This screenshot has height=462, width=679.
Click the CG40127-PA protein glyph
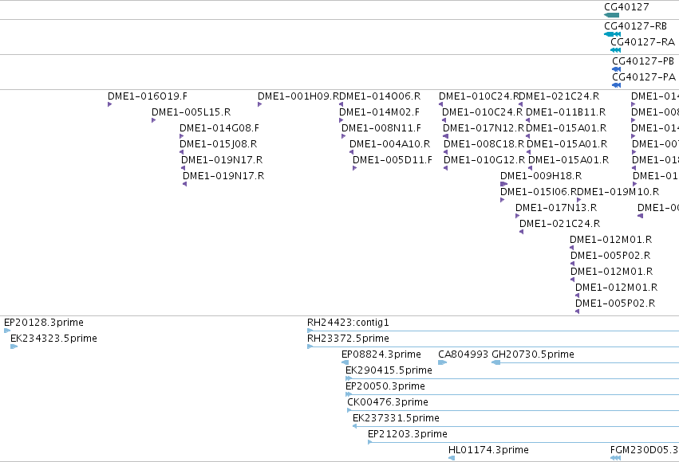pos(616,85)
